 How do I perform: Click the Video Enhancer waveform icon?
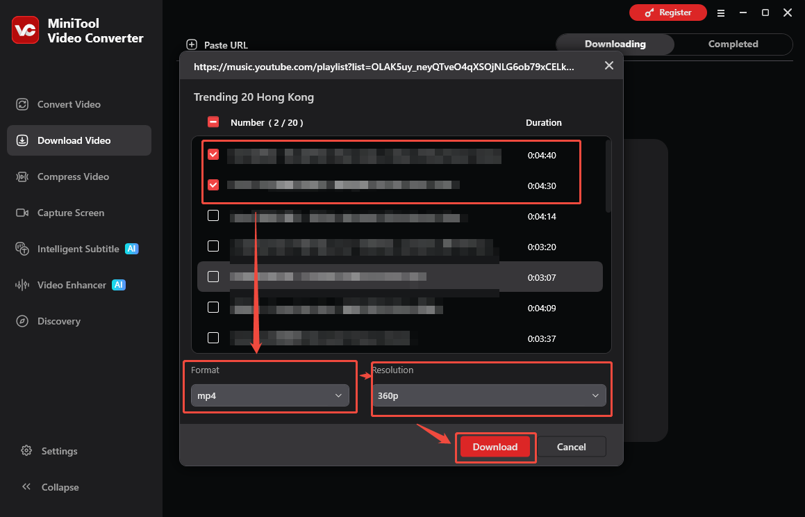point(22,285)
